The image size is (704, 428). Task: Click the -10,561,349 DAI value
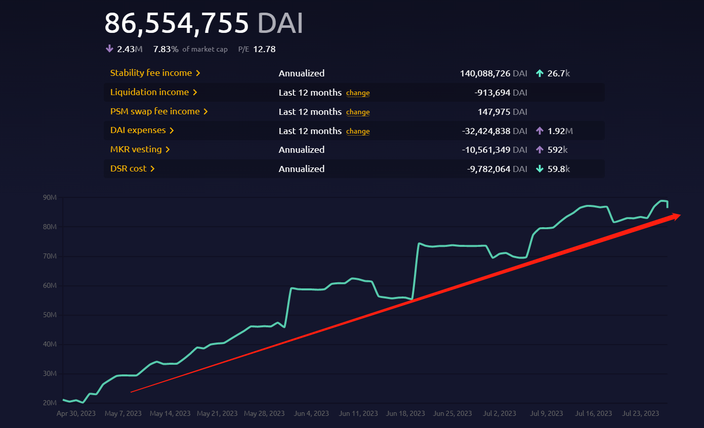click(x=494, y=150)
